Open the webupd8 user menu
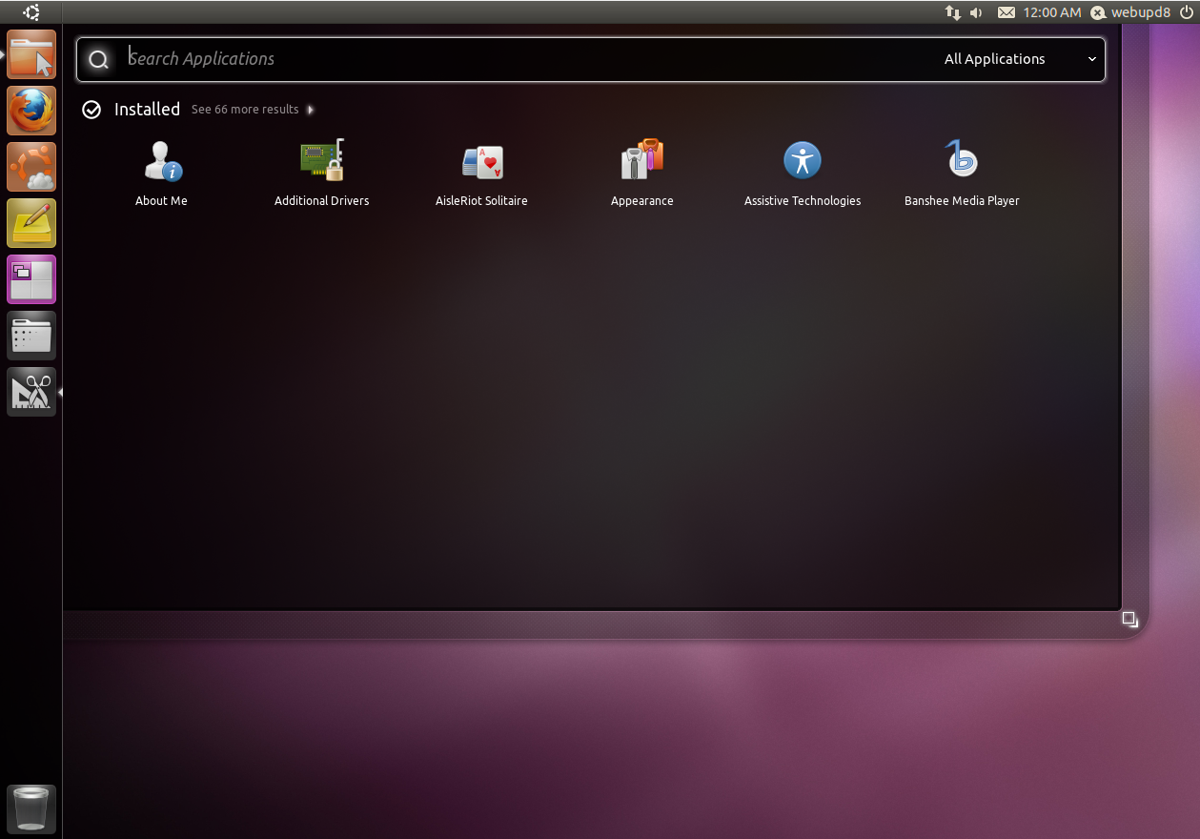1200x839 pixels. [x=1130, y=12]
